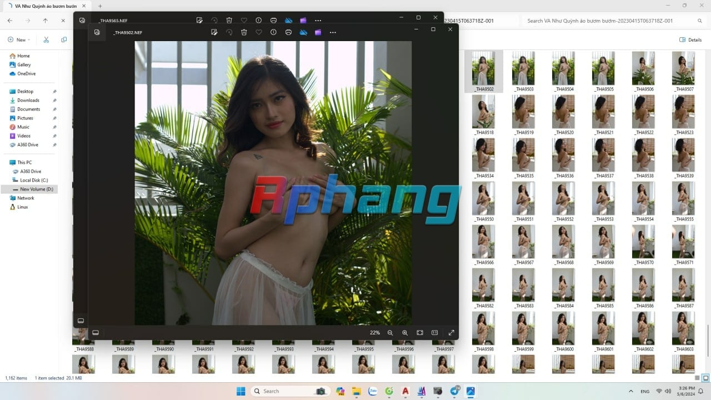Open Edit image in the _THA9502.NEF viewer
Image resolution: width=711 pixels, height=400 pixels.
click(214, 32)
